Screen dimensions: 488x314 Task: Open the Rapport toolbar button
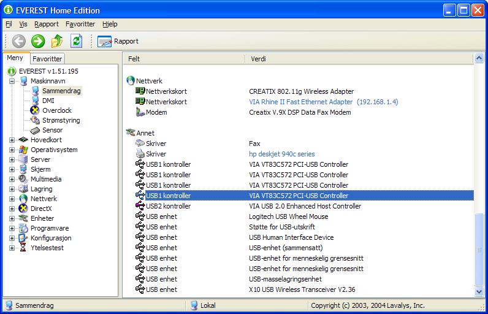tap(118, 41)
